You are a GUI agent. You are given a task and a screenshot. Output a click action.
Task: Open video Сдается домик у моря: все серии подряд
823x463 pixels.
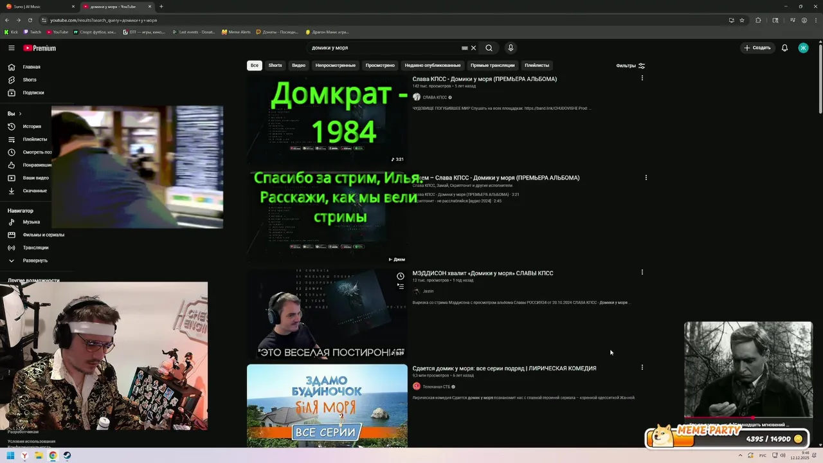point(504,368)
